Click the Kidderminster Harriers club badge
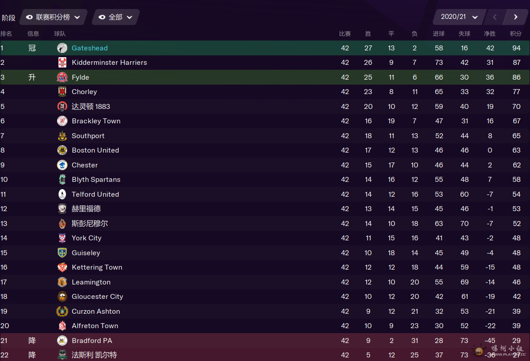The height and width of the screenshot is (361, 530). 62,63
